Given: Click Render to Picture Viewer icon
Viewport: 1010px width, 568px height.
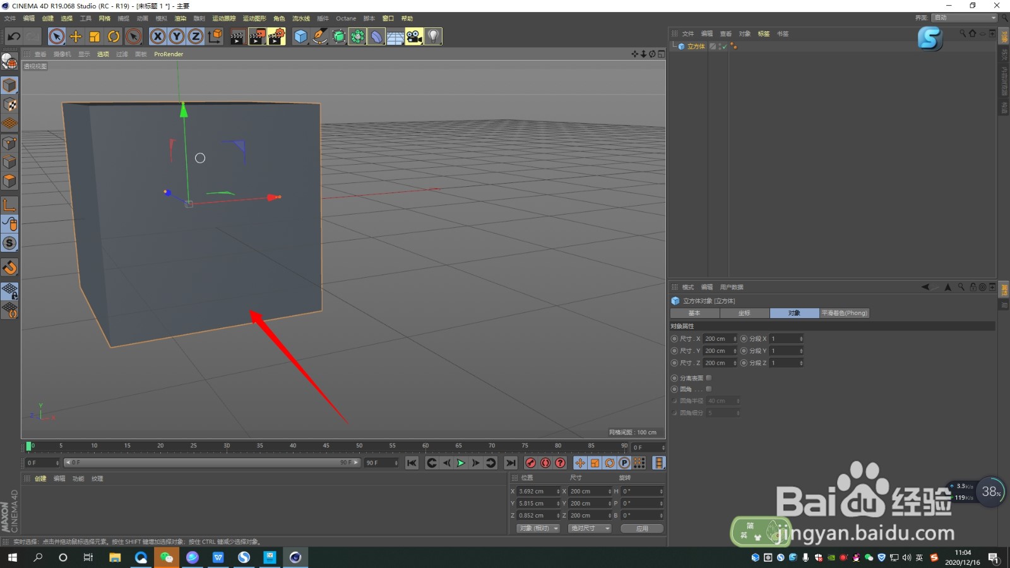Looking at the screenshot, I should 258,37.
